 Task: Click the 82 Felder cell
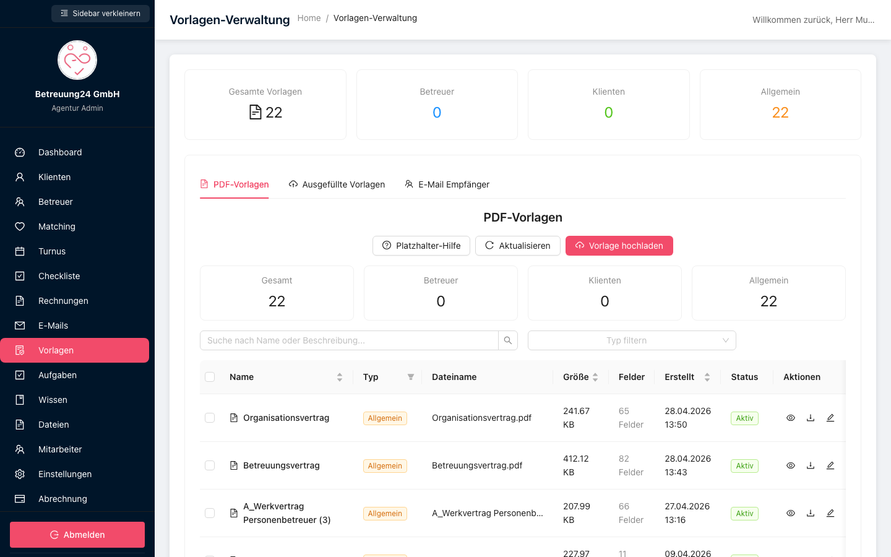(631, 465)
